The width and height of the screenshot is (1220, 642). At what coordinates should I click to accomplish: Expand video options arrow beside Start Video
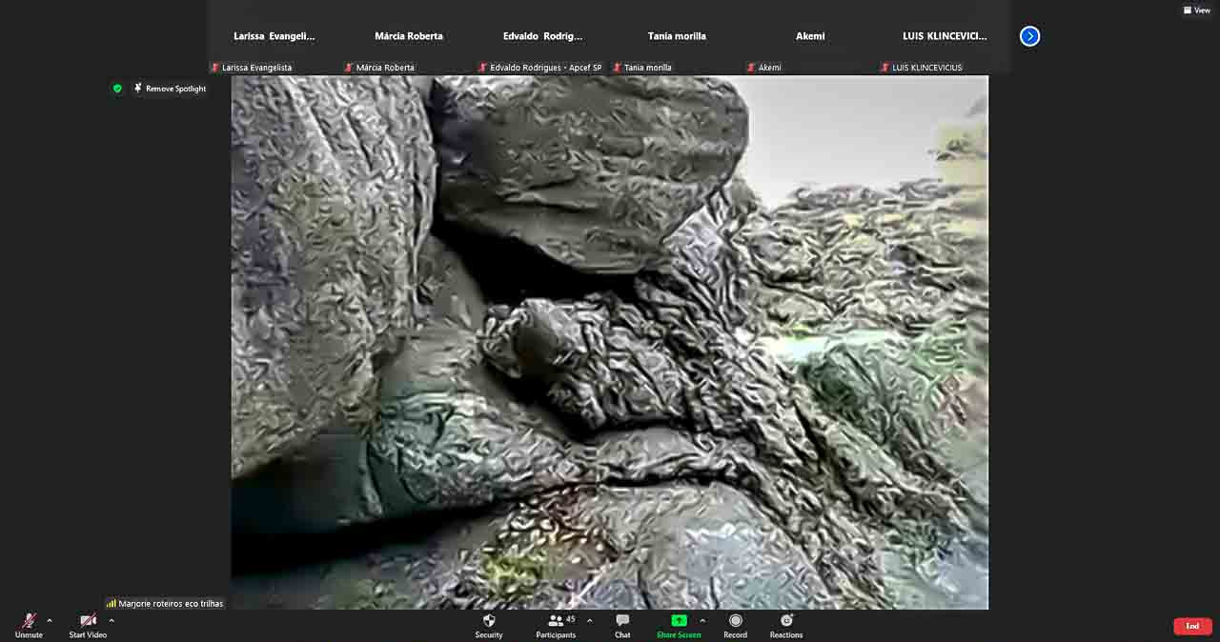point(112,620)
